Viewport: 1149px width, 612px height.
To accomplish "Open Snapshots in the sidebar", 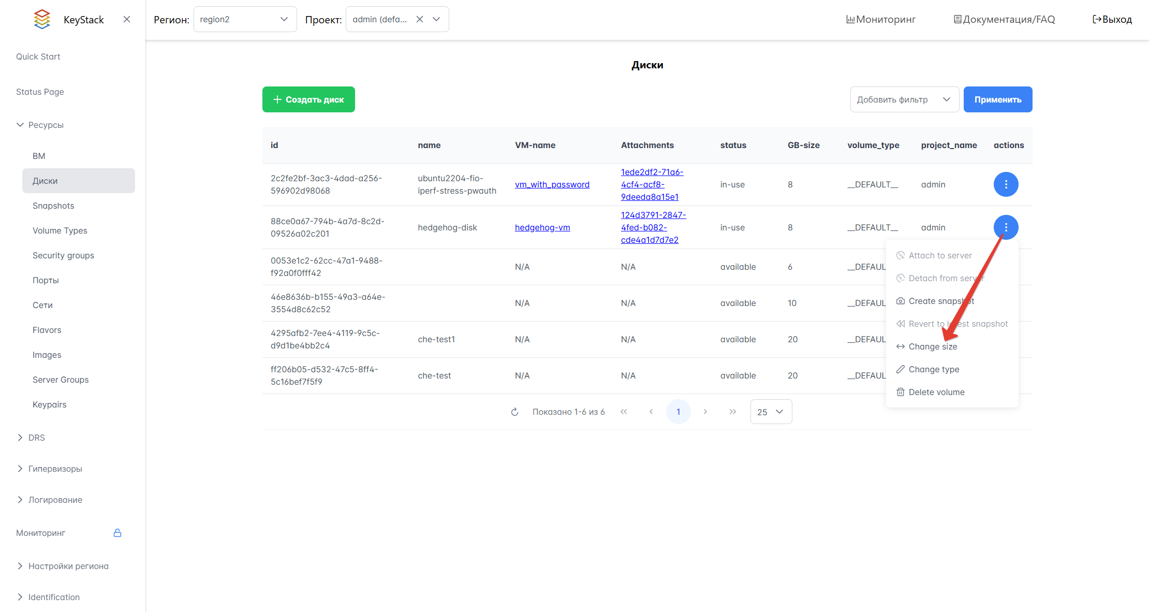I will tap(53, 206).
